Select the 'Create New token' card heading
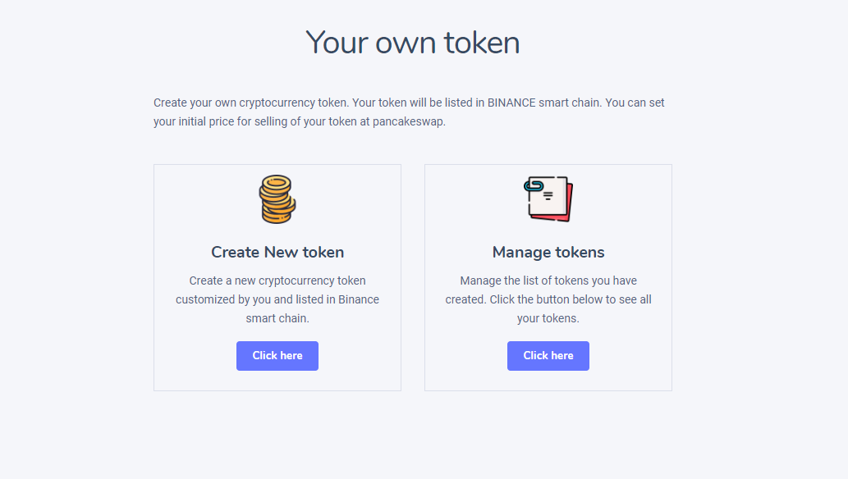 [277, 252]
